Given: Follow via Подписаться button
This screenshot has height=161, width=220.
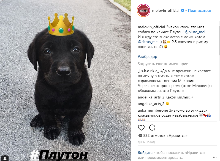Looking at the screenshot, I should point(199,10).
